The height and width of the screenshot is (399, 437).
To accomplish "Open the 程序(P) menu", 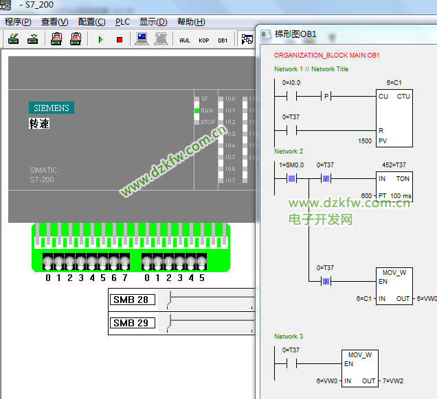I will pos(18,22).
